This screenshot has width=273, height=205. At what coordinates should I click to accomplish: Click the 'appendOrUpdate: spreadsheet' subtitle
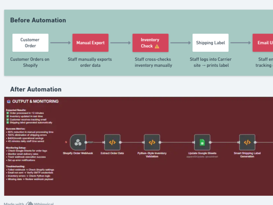(202, 157)
